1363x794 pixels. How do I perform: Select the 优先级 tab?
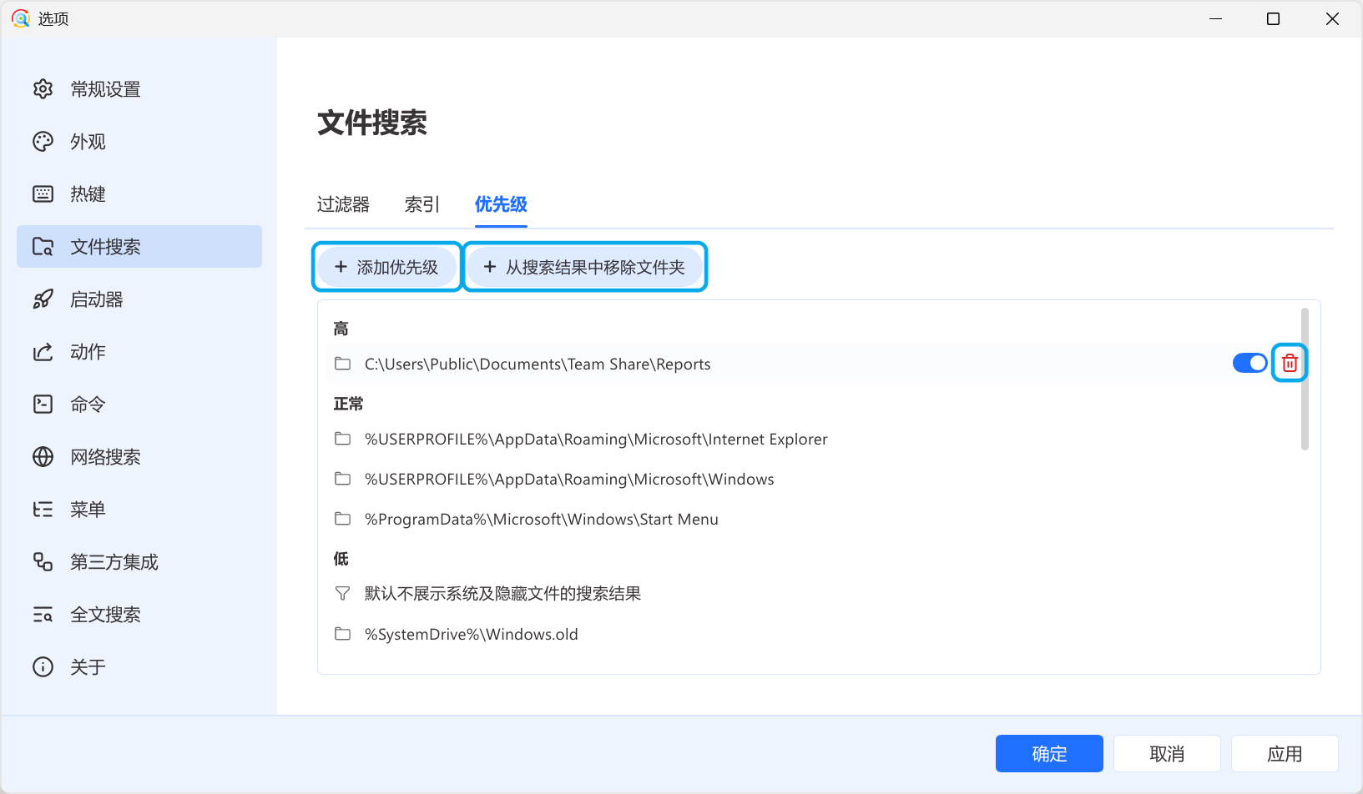coord(501,204)
